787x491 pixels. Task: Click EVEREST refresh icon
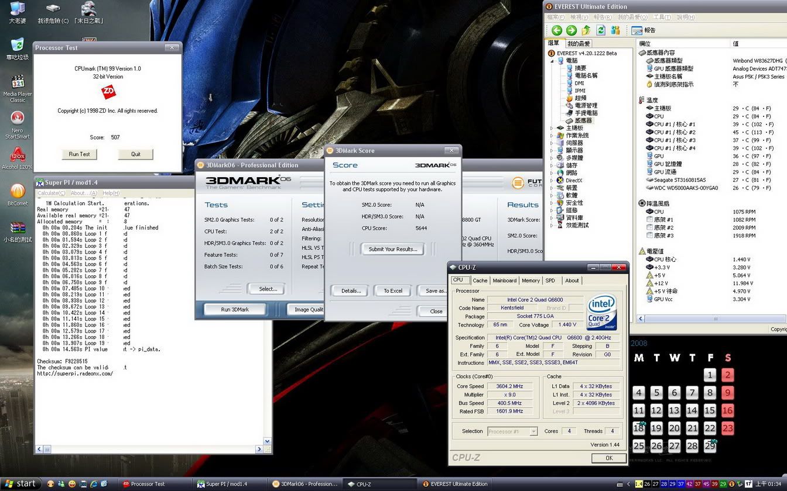[x=601, y=30]
